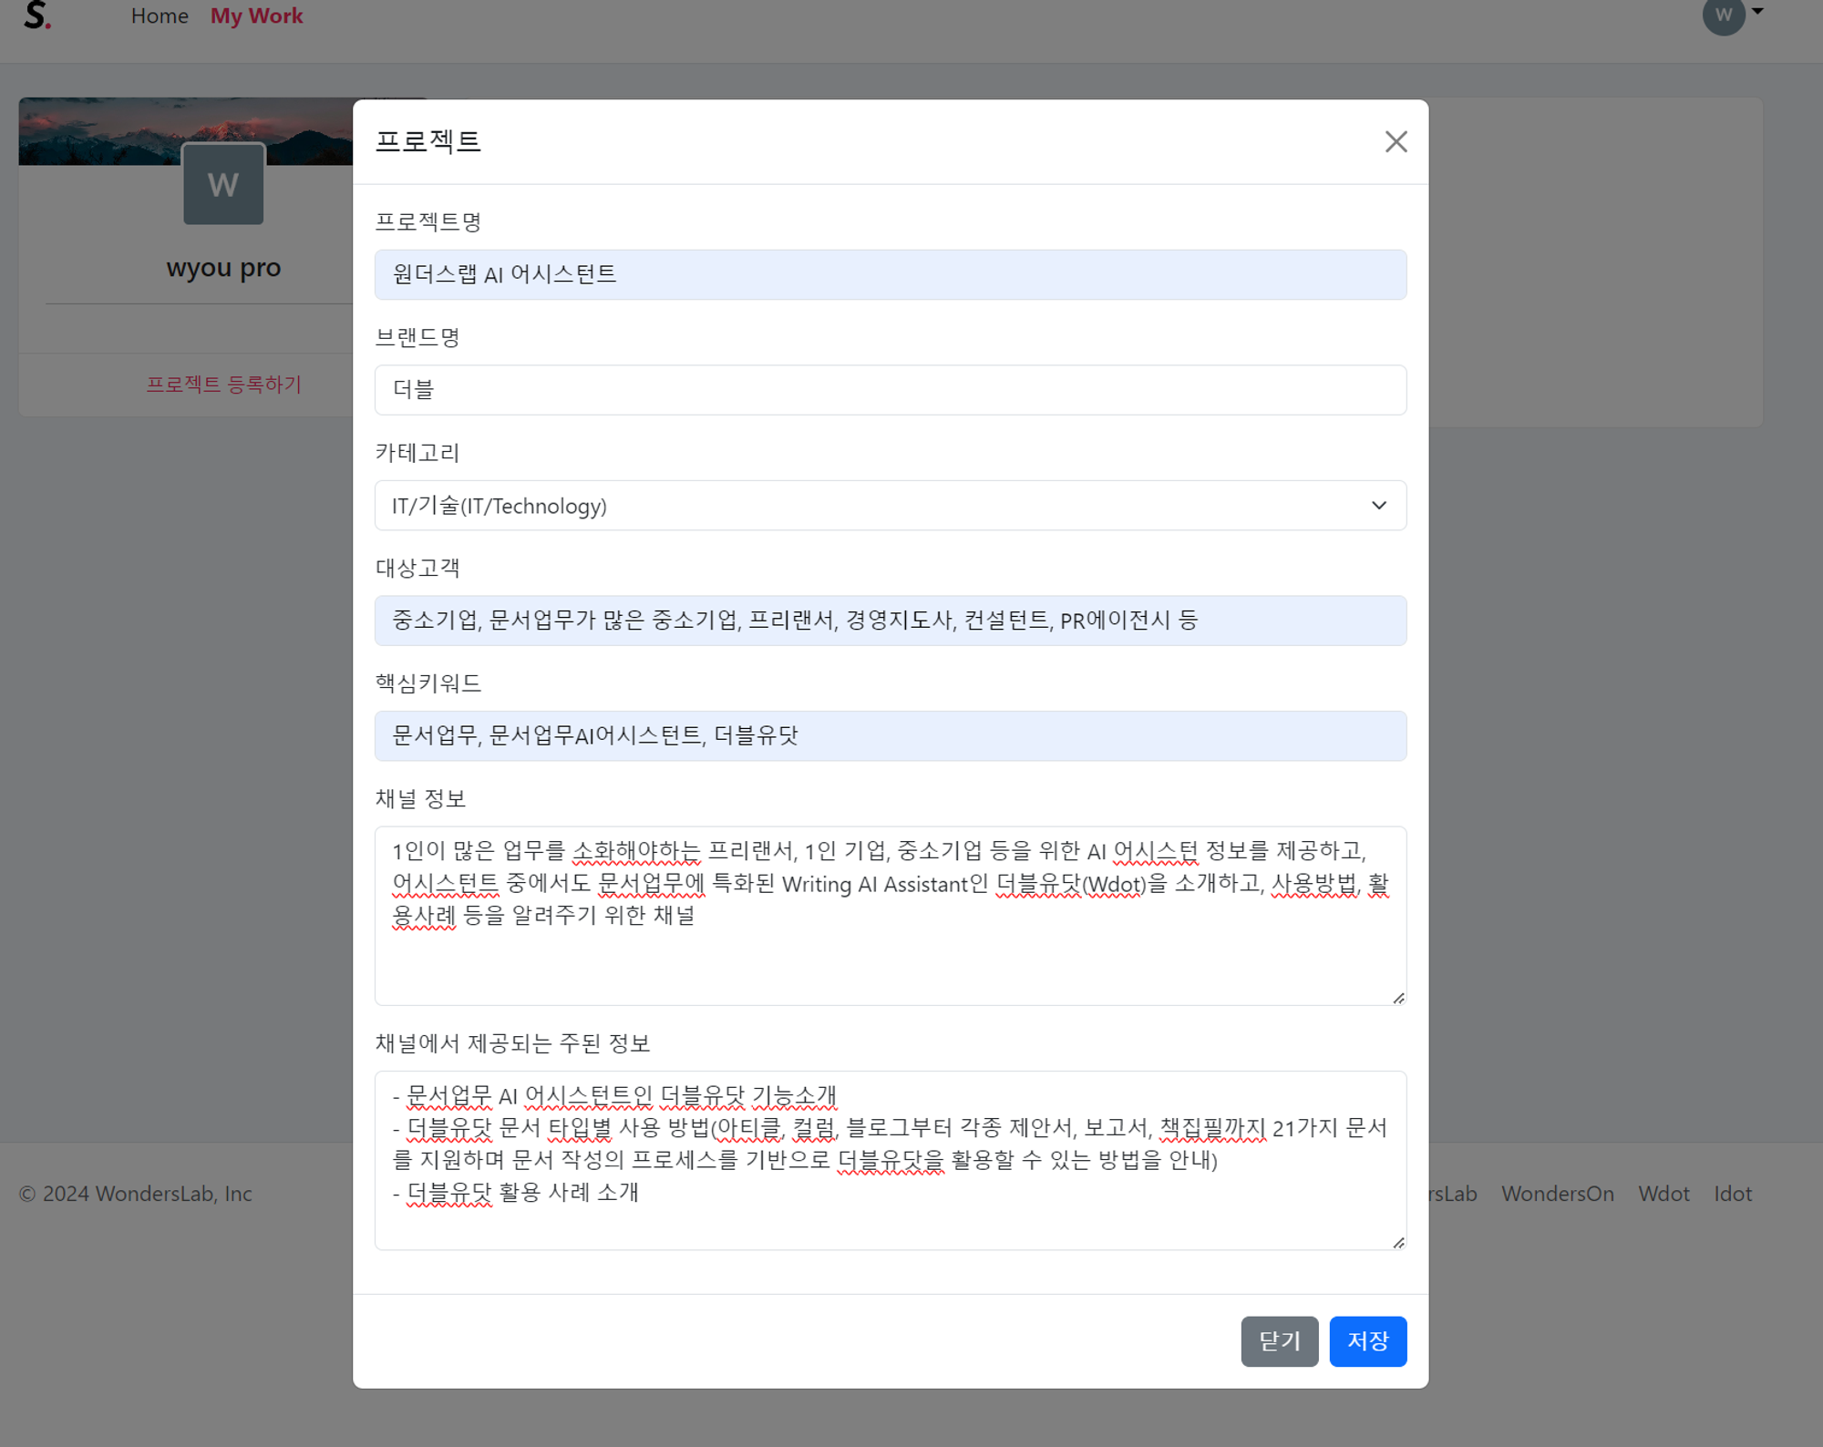This screenshot has width=1823, height=1447.
Task: Edit the 브랜드명 input field
Action: point(890,390)
